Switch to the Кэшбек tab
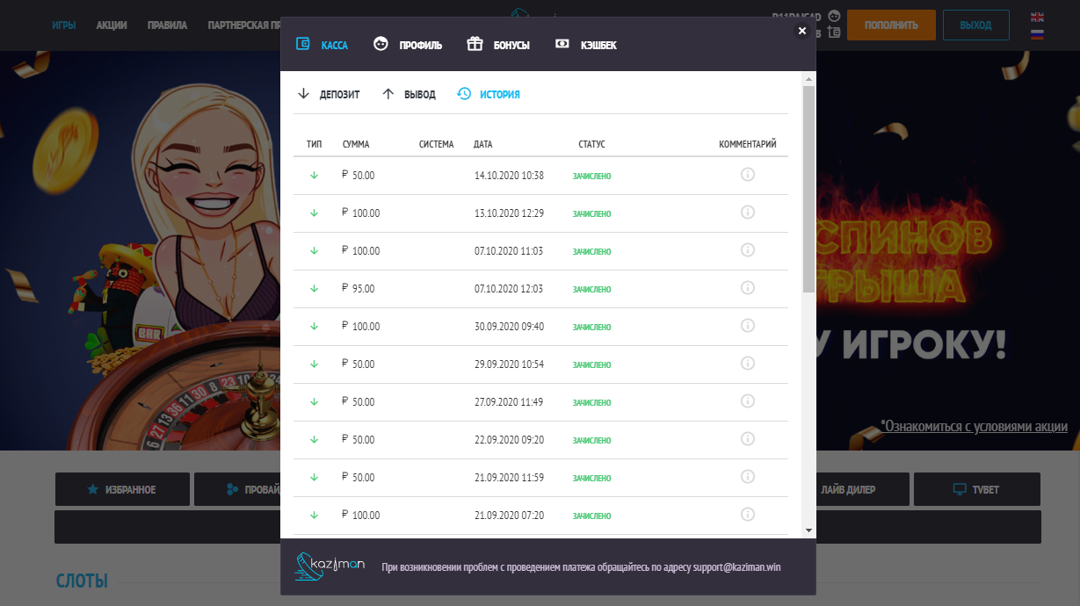Image resolution: width=1080 pixels, height=606 pixels. (x=586, y=45)
